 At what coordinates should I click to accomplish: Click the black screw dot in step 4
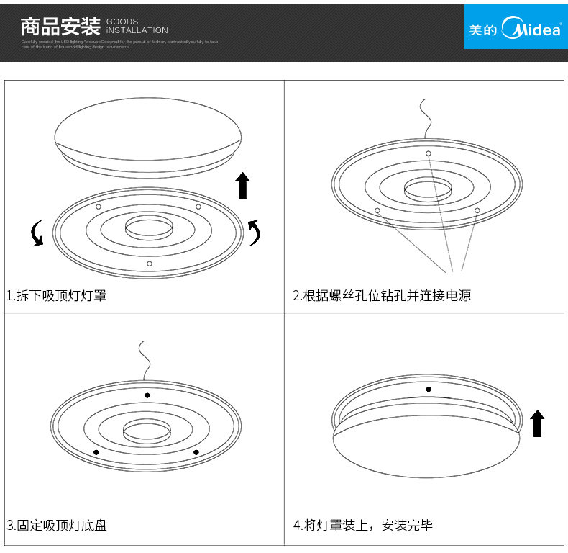click(429, 390)
